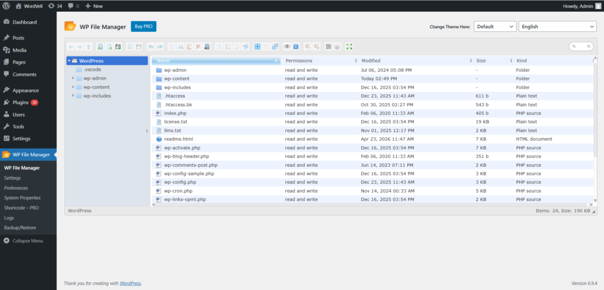The image size is (604, 290).
Task: Select all files toolbar icon
Action: 257,47
